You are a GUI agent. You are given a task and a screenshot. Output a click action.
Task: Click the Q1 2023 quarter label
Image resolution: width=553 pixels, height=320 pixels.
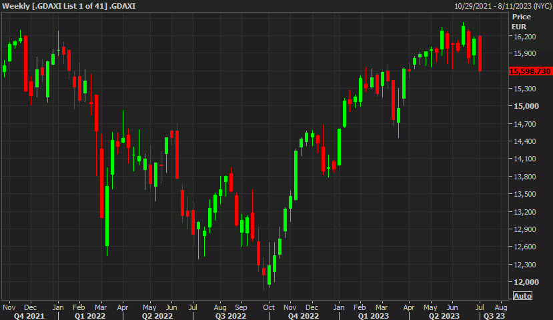tap(373, 316)
